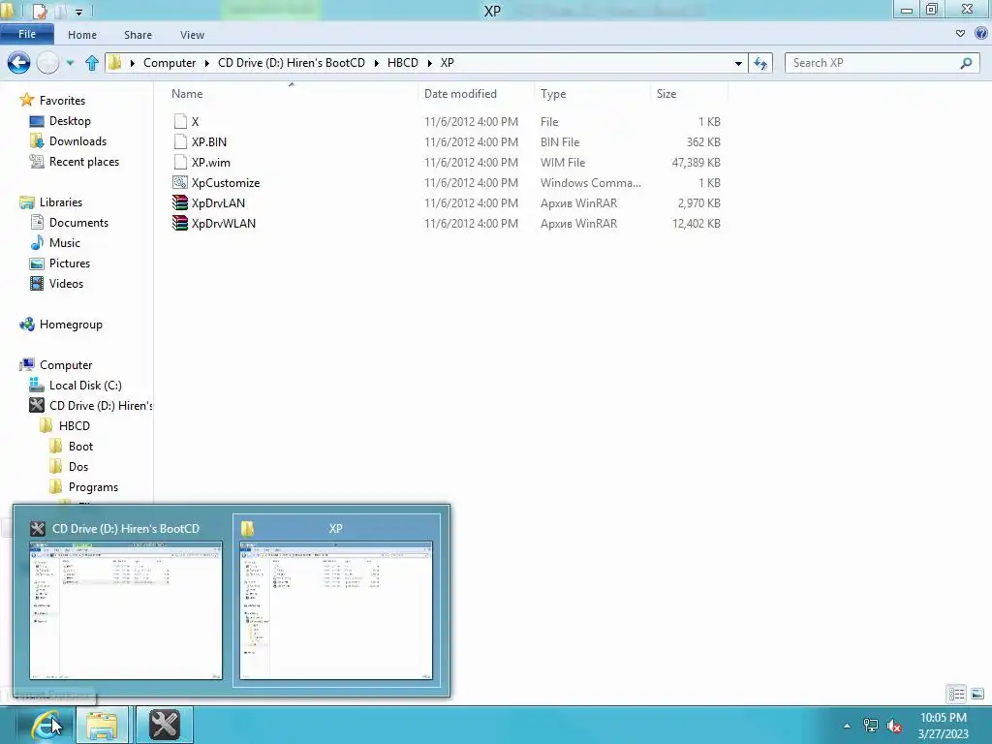Viewport: 992px width, 744px height.
Task: Open the Videos library
Action: pos(66,283)
